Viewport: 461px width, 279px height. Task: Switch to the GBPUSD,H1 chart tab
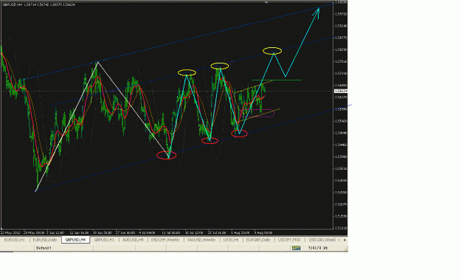(104, 240)
